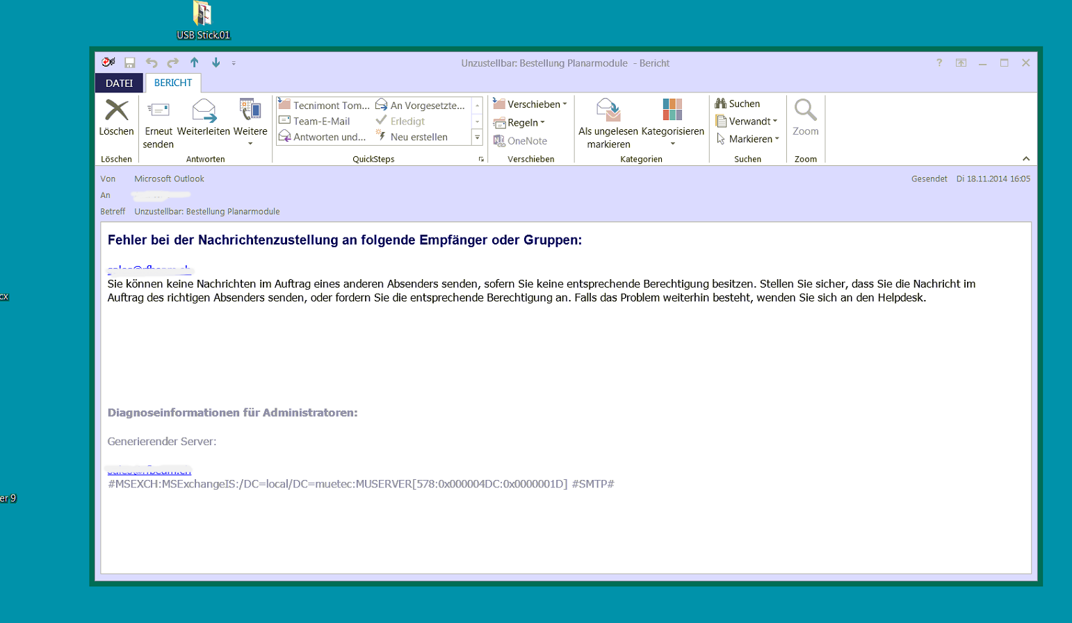Select the BERICHT ribbon tab
The width and height of the screenshot is (1072, 623).
(x=173, y=83)
